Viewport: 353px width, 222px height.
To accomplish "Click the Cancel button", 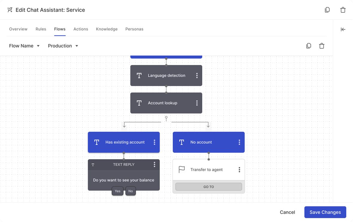I will [287, 212].
